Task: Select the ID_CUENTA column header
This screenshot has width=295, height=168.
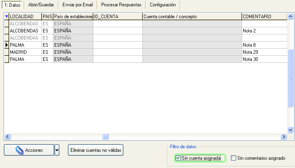Action: point(118,16)
